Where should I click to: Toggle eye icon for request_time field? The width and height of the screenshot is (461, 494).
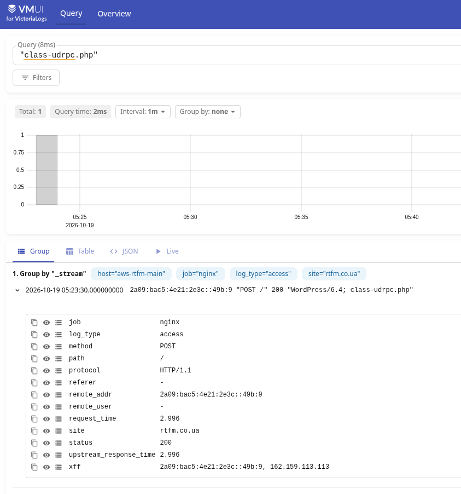(46, 419)
